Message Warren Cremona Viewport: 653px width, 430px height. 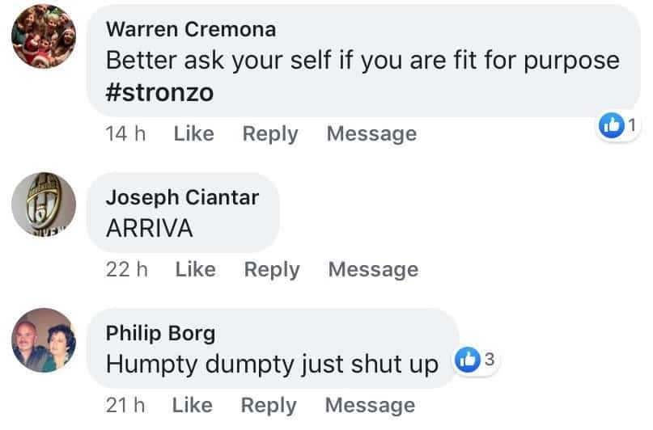coord(371,134)
